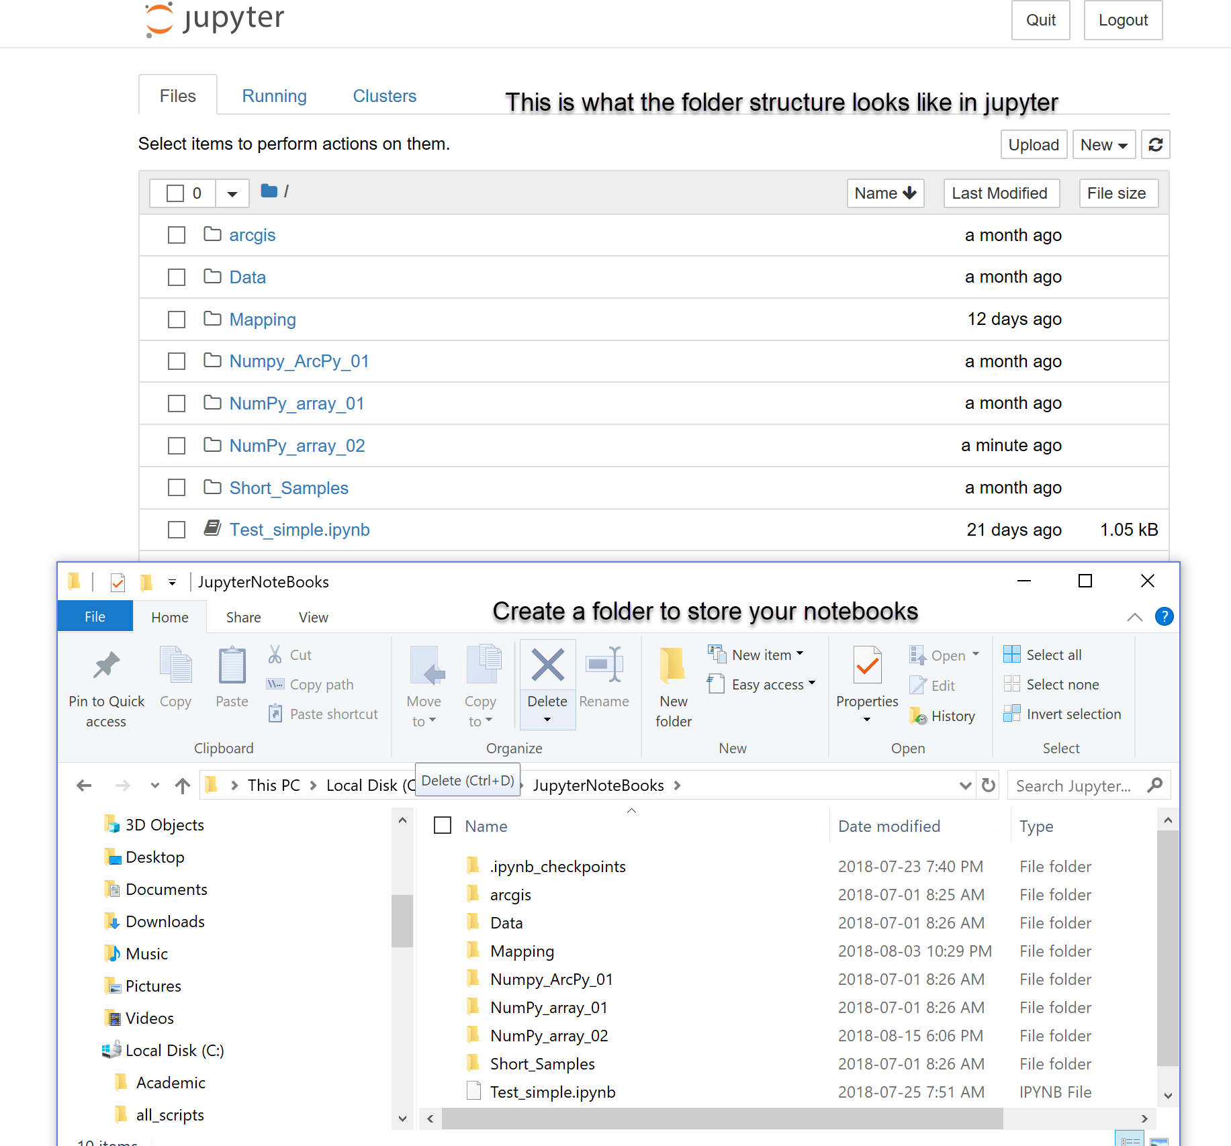Click the Delete X icon
1231x1146 pixels.
click(547, 665)
